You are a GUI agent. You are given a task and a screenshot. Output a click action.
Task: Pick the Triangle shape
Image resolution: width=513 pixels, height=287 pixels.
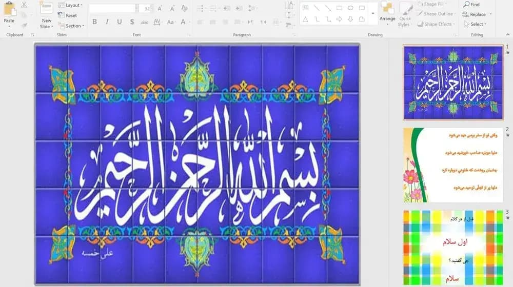[x=306, y=19]
